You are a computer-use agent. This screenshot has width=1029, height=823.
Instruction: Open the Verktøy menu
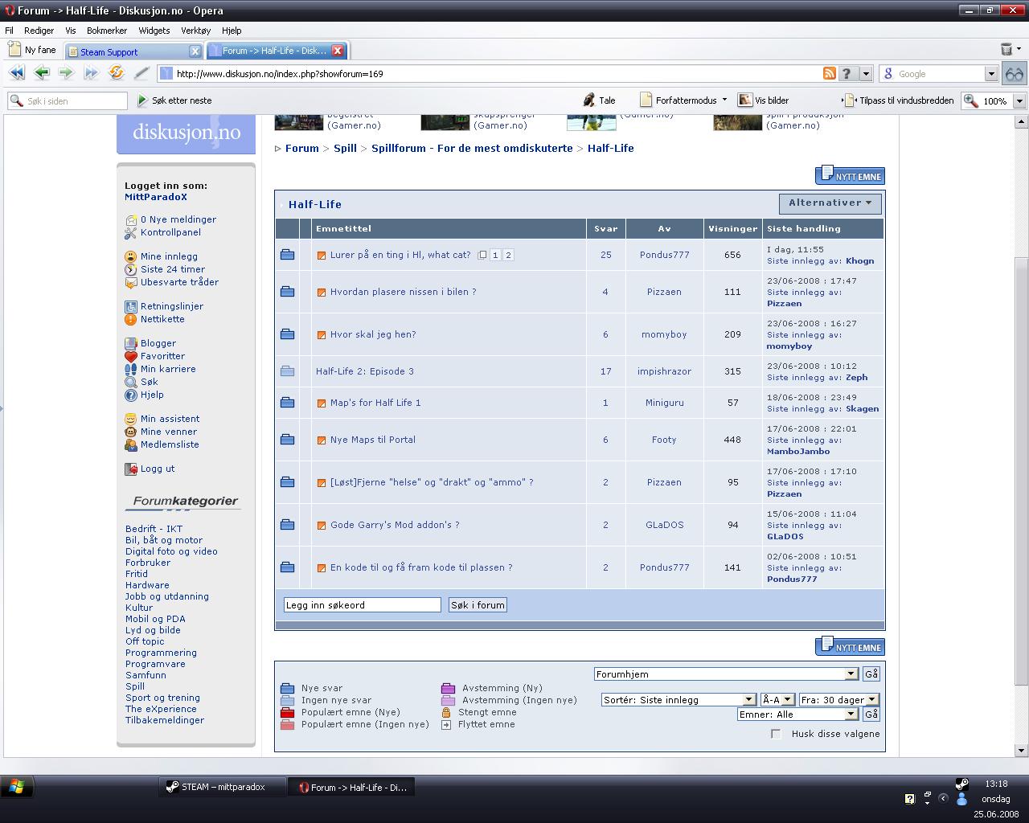click(195, 31)
